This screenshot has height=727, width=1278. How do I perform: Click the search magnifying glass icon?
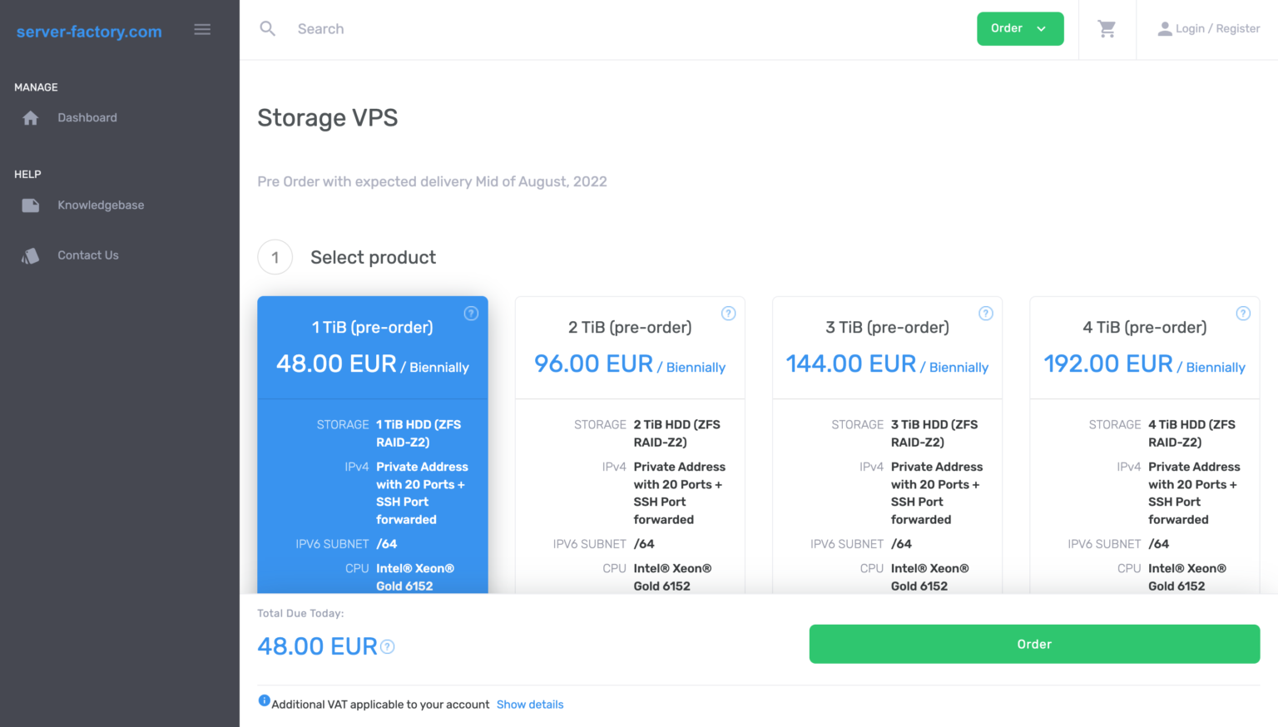click(267, 28)
